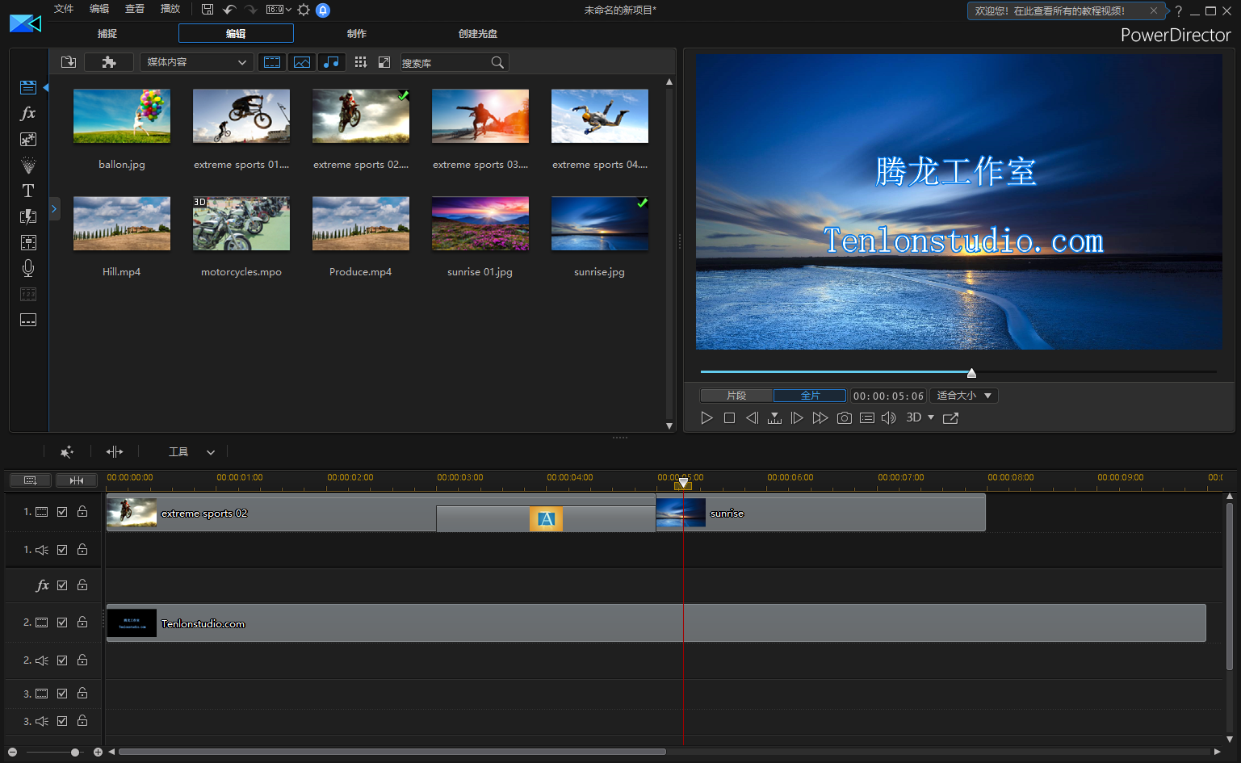Open the Media Room icon in sidebar
The width and height of the screenshot is (1241, 763).
[28, 87]
